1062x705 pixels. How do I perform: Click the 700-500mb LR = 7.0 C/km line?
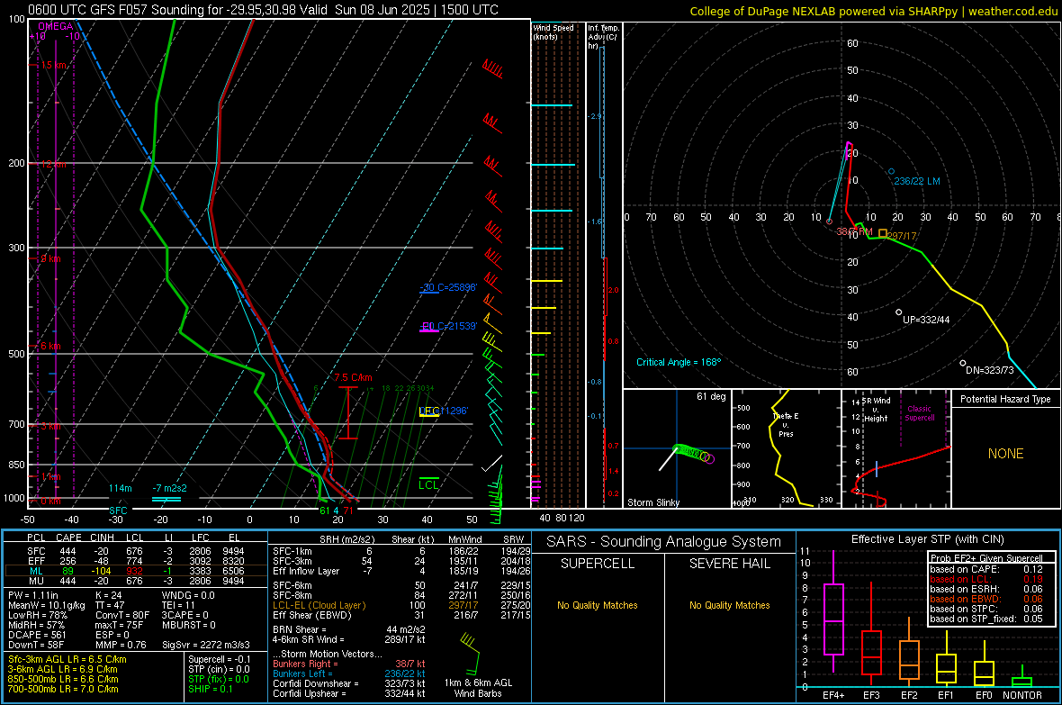63,689
